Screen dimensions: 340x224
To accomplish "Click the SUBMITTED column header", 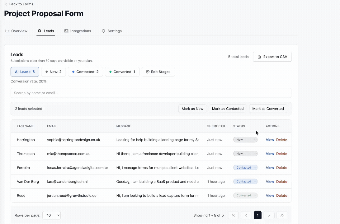I will (216, 126).
